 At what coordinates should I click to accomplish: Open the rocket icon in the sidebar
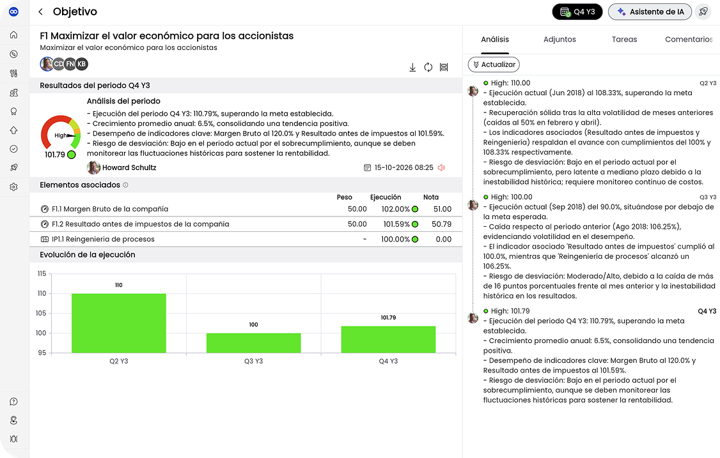[x=14, y=168]
